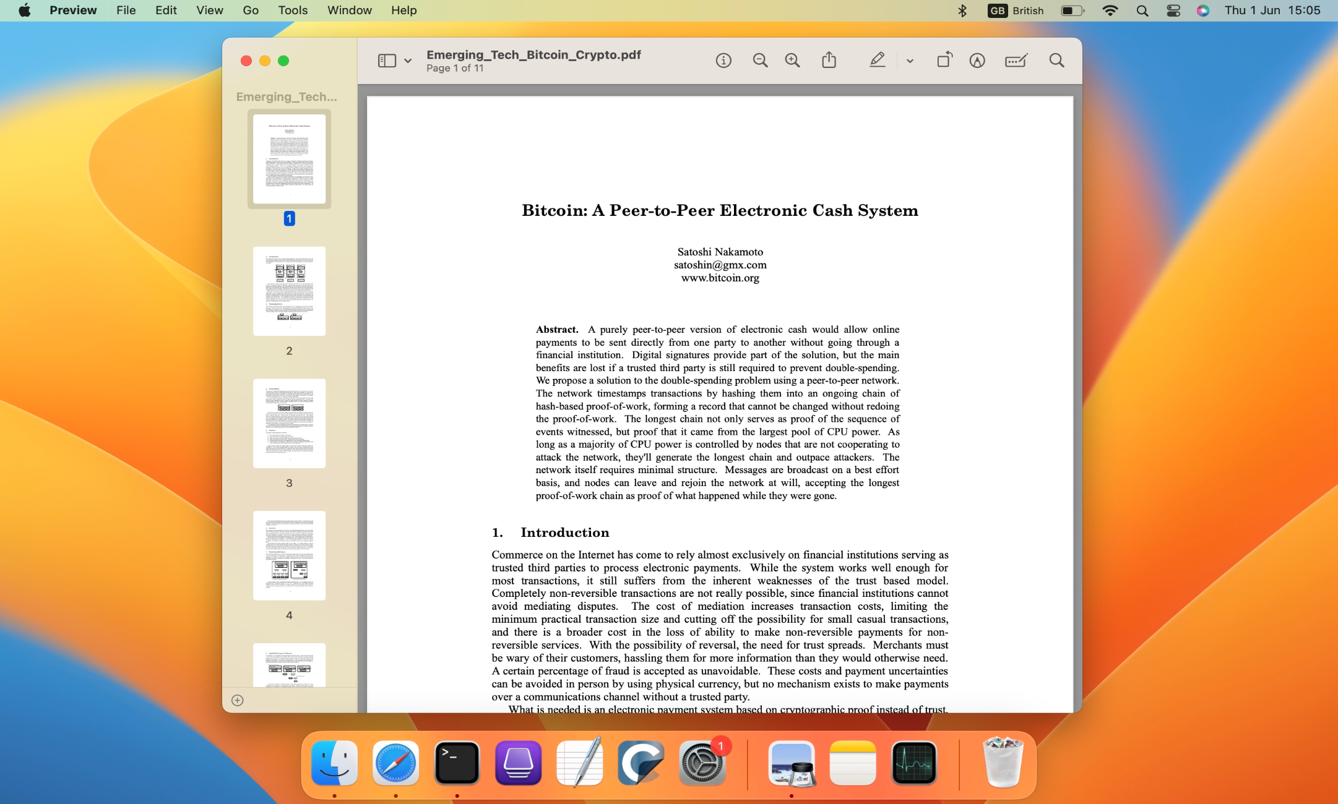
Task: Toggle Wi-Fi status icon in menu bar
Action: point(1111,11)
